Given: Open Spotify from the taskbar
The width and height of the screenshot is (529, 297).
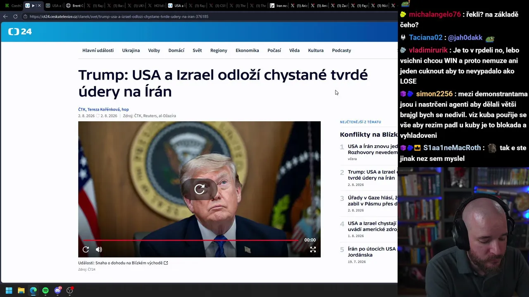Looking at the screenshot, I should point(45,290).
